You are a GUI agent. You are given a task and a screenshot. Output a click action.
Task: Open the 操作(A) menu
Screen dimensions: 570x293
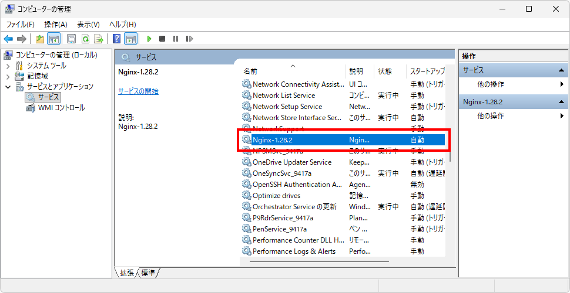(56, 24)
